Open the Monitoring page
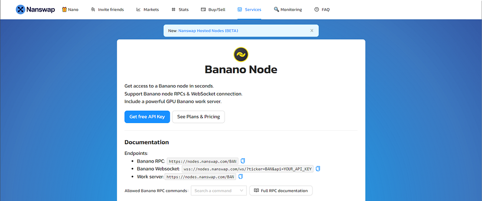The width and height of the screenshot is (482, 201). (x=288, y=10)
